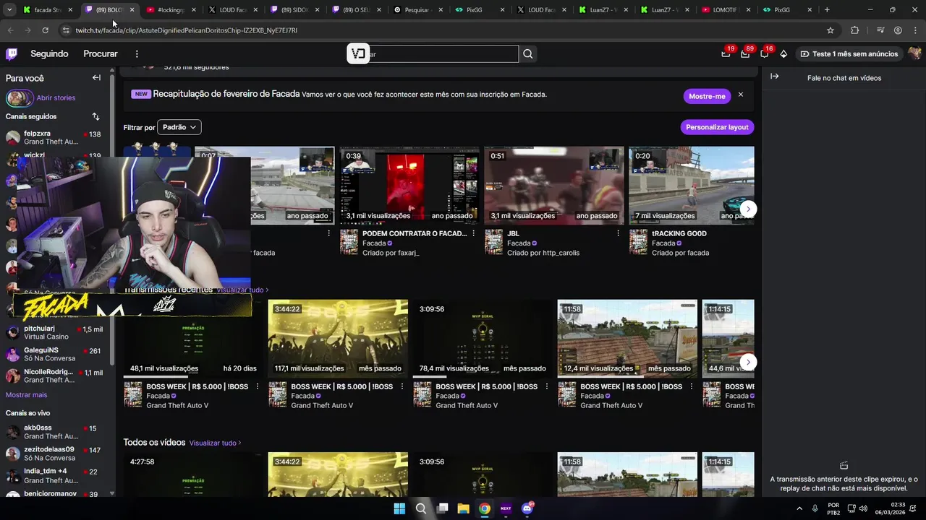The height and width of the screenshot is (520, 926).
Task: Click the search magnifier button
Action: 528,54
